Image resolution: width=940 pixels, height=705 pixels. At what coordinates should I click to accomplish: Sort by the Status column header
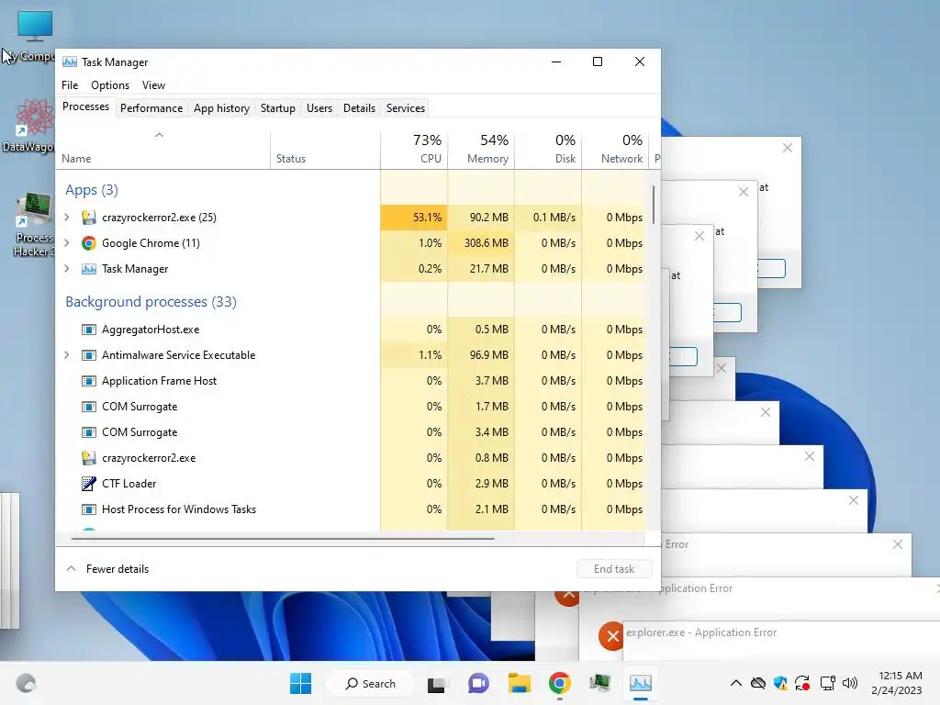point(325,149)
